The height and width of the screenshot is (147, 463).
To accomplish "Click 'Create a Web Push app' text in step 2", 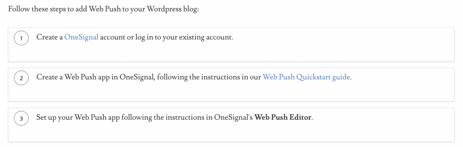I will (73, 77).
